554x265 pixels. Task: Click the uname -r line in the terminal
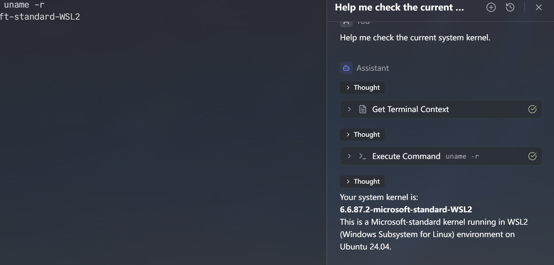pyautogui.click(x=24, y=5)
